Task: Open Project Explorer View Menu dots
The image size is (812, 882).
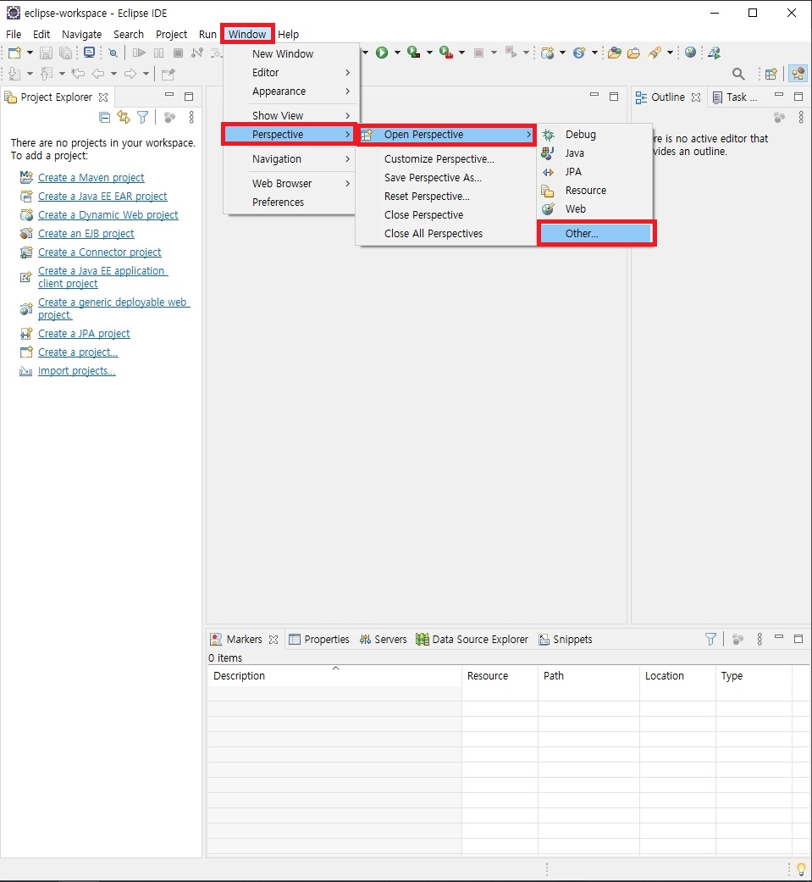Action: (x=191, y=117)
